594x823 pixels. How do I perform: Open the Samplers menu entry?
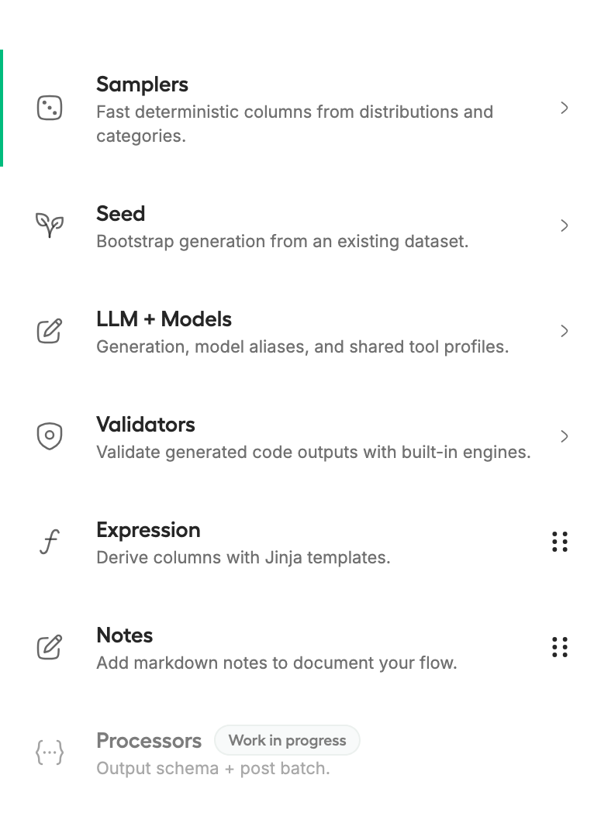tap(142, 84)
